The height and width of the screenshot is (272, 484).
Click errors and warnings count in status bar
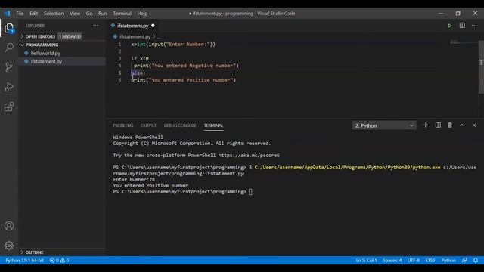tap(59, 260)
